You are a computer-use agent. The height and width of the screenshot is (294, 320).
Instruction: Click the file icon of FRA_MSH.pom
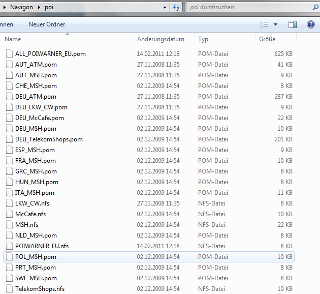[x=9, y=160]
